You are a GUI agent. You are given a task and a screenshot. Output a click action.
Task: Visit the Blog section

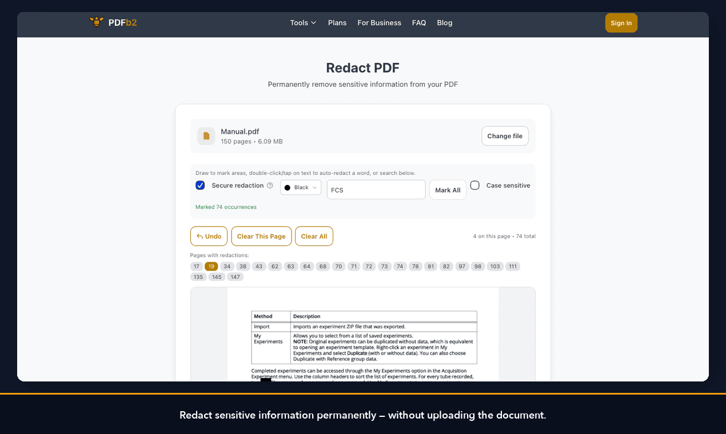[x=445, y=23]
